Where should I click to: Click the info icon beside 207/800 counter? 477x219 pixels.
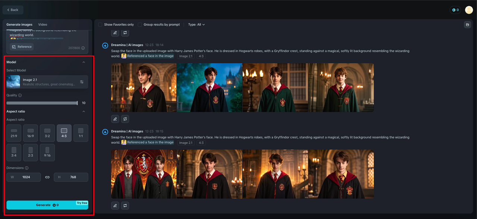coord(83,48)
